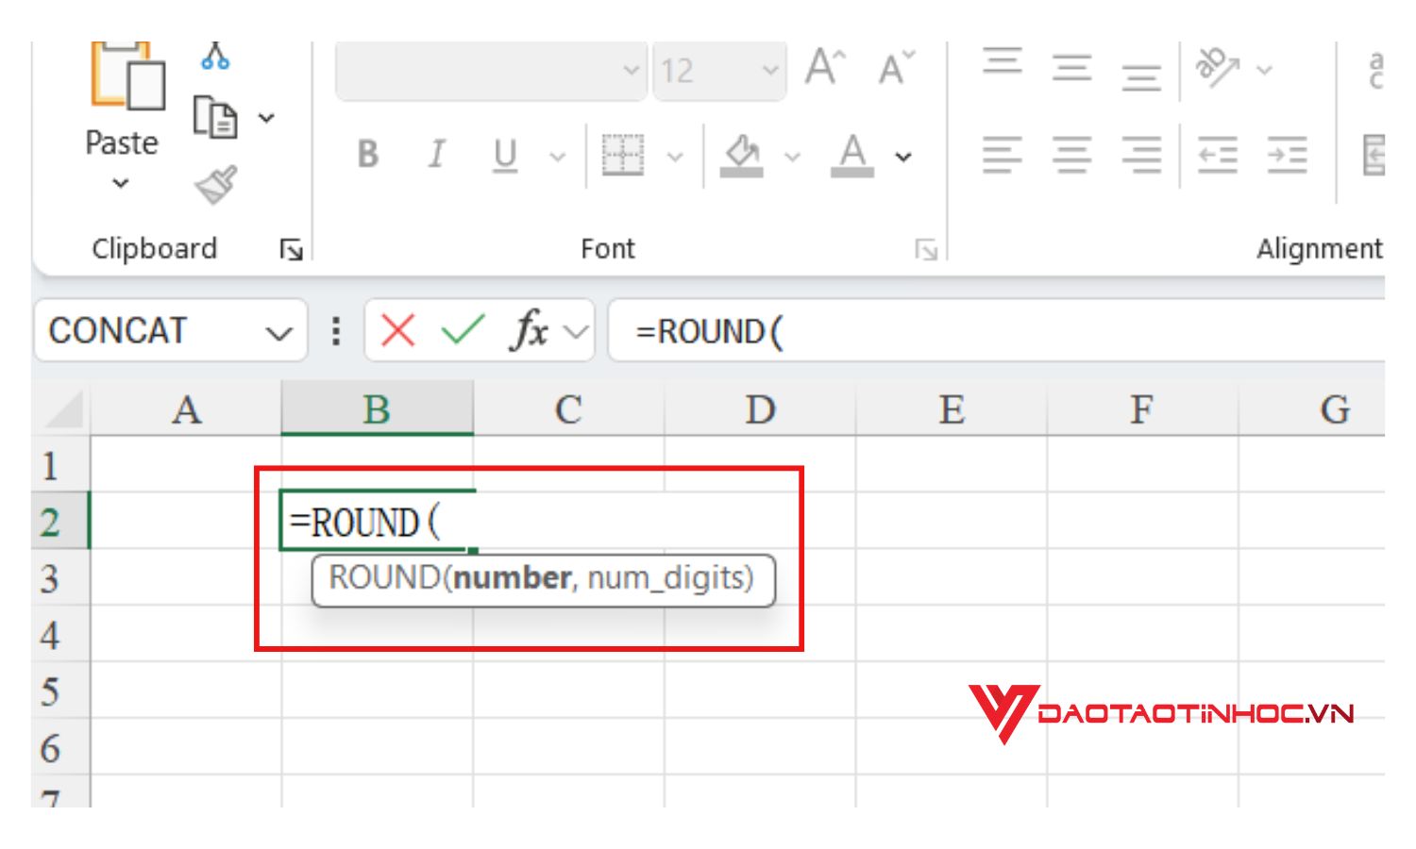Open Clipboard pane dialog launcher

292,249
